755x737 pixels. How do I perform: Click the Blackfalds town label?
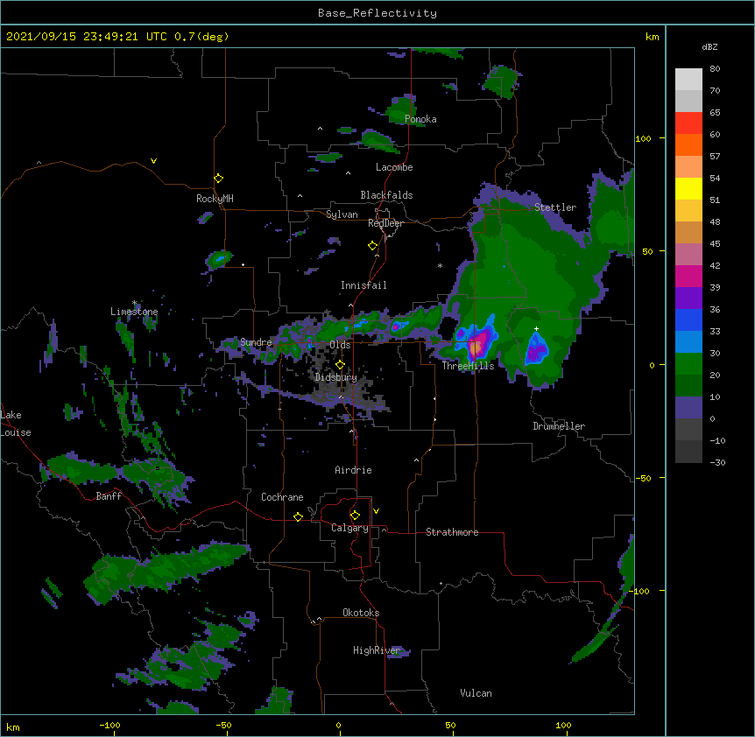click(x=386, y=195)
